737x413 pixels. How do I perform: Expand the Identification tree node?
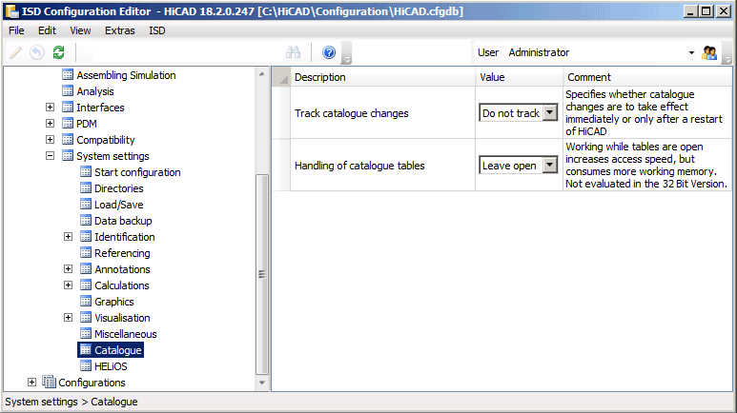pyautogui.click(x=68, y=237)
